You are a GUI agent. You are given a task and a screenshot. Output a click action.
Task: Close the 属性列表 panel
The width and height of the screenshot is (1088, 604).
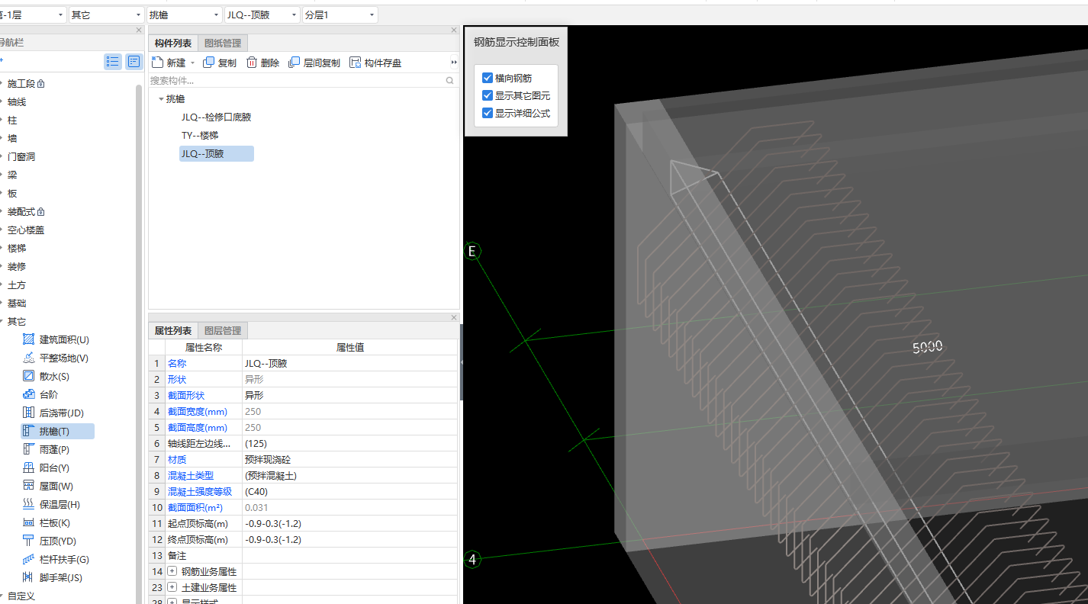coord(454,317)
